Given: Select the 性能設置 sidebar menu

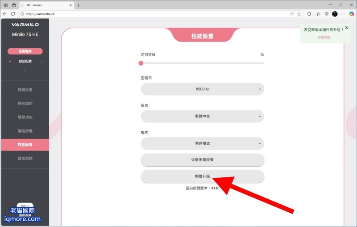Looking at the screenshot, I should pyautogui.click(x=25, y=145).
